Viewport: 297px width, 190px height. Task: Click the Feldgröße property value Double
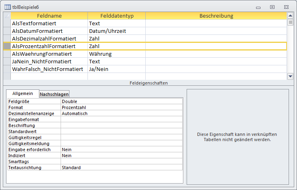[x=121, y=101]
